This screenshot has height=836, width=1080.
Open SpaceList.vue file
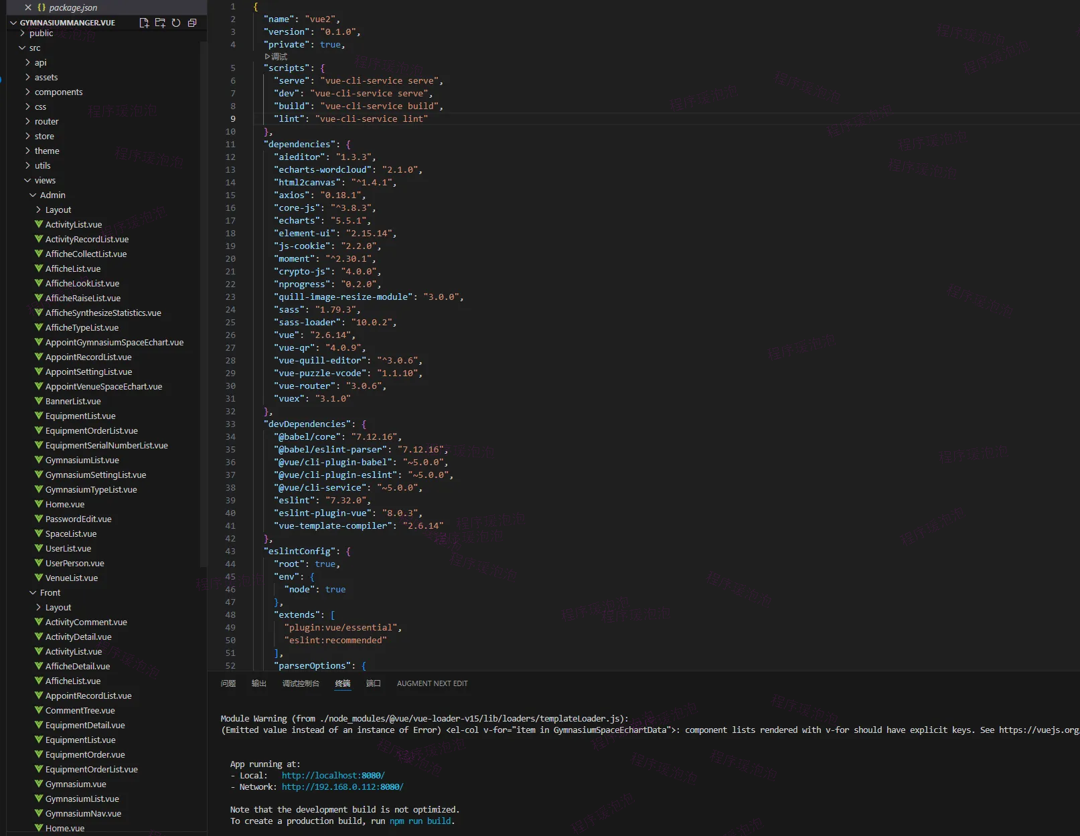coord(71,533)
